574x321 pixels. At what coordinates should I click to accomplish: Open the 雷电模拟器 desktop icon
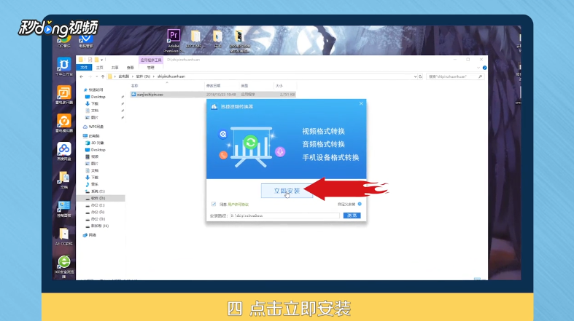(x=64, y=123)
